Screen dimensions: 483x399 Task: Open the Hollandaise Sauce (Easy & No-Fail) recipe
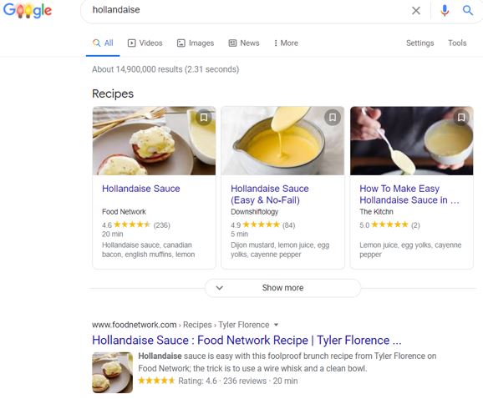point(270,194)
